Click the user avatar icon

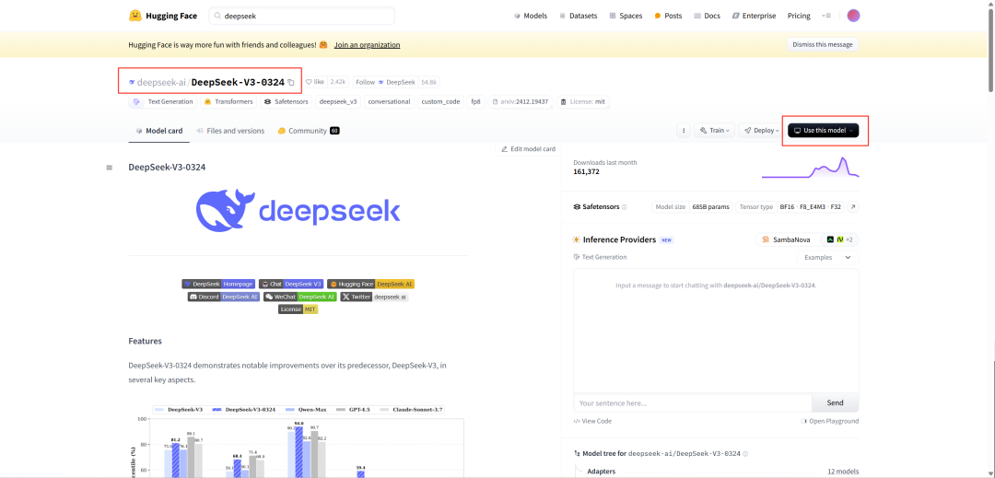(853, 16)
